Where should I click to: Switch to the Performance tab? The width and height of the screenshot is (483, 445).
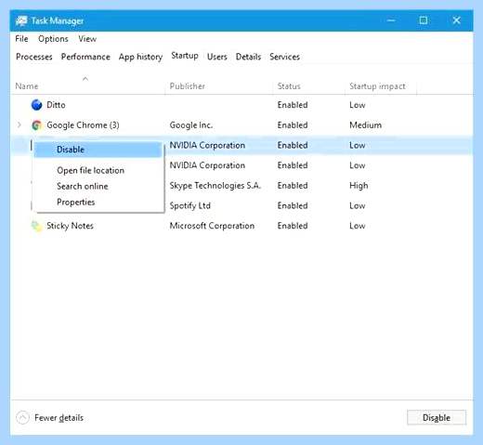(85, 57)
